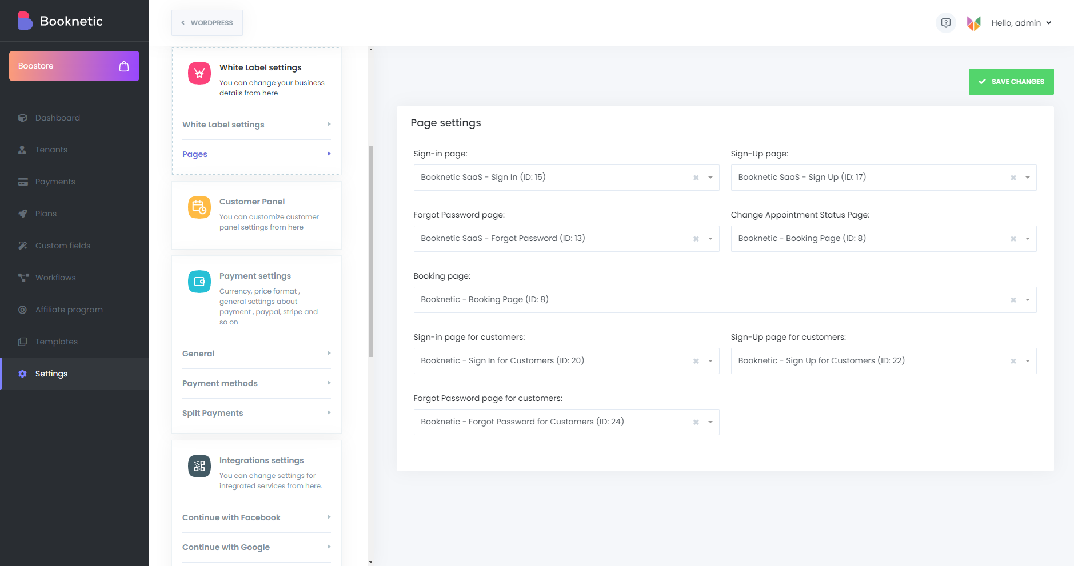1074x566 pixels.
Task: Open the Sign-Up page dropdown arrow
Action: pos(1028,178)
